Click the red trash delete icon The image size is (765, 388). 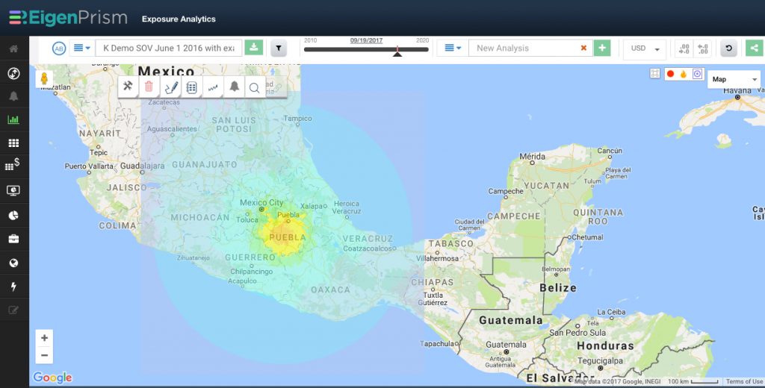tap(149, 87)
